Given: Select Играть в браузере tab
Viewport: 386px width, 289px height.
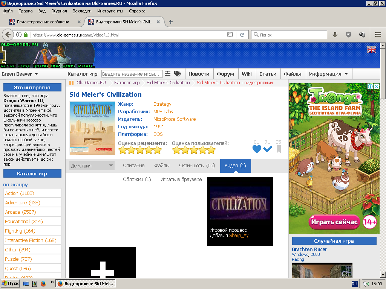Looking at the screenshot, I should coord(181,179).
